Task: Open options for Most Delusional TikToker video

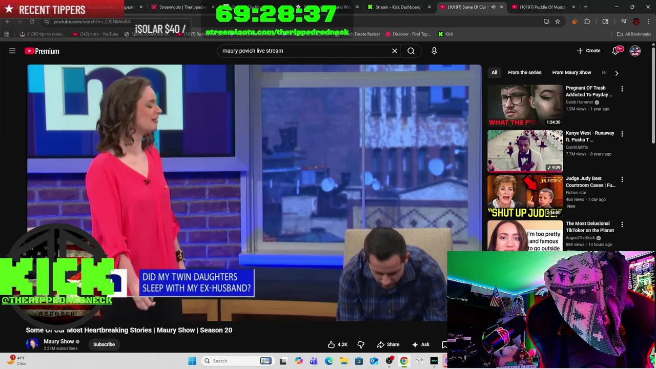Action: (622, 224)
